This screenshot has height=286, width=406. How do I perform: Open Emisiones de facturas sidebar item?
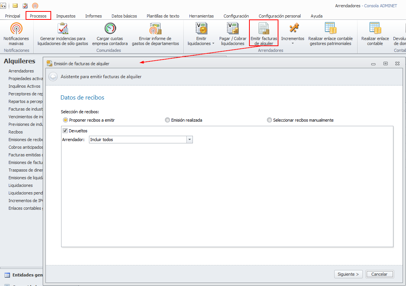point(26,162)
